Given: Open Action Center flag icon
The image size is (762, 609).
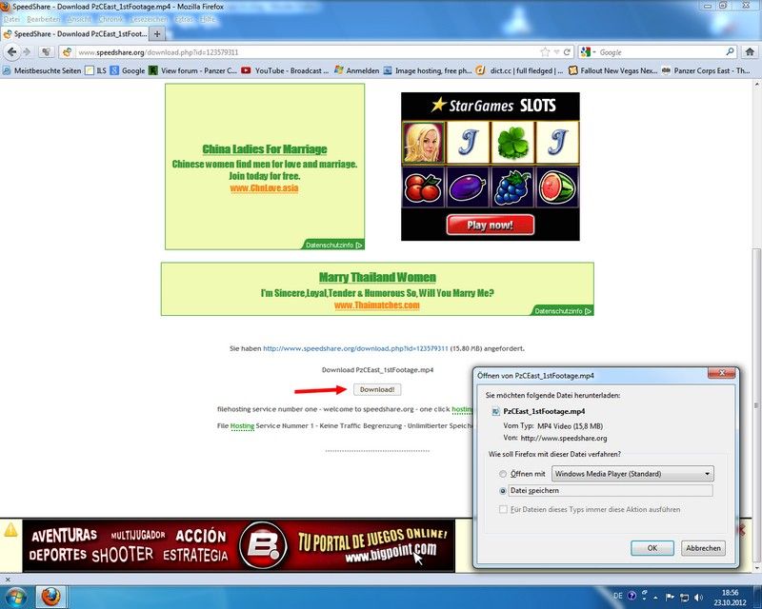Looking at the screenshot, I should click(670, 597).
